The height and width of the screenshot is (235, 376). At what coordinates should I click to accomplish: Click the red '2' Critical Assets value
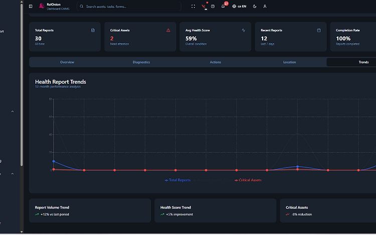[x=112, y=39]
